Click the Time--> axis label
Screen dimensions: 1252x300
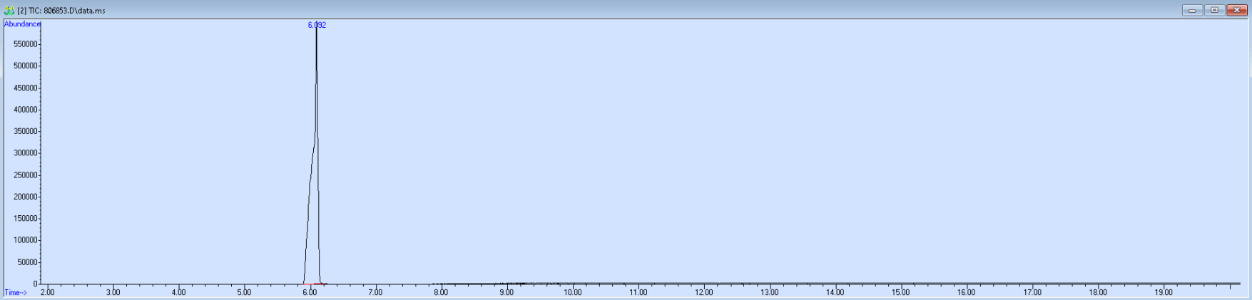click(16, 293)
